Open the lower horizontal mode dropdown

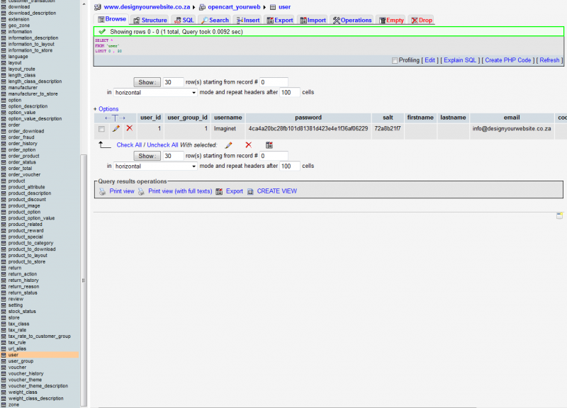point(155,166)
